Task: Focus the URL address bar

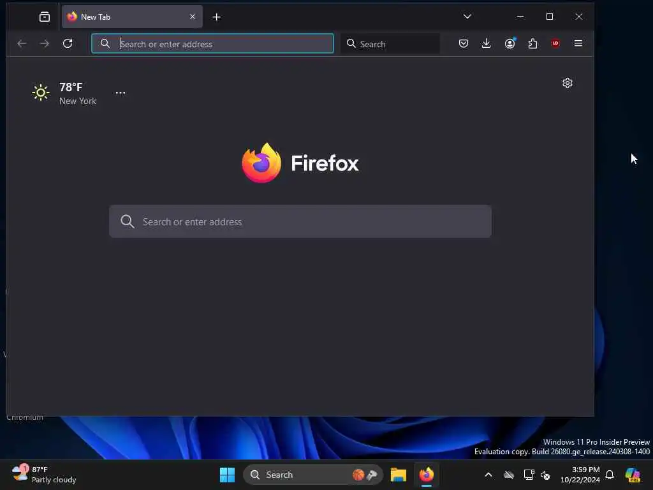Action: click(212, 44)
